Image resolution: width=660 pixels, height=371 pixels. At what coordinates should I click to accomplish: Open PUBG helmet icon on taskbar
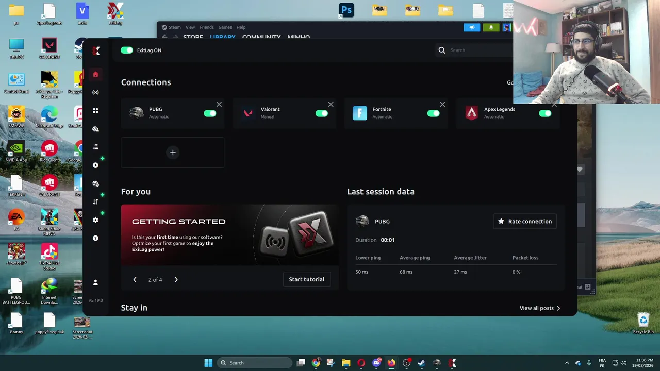[x=437, y=363]
